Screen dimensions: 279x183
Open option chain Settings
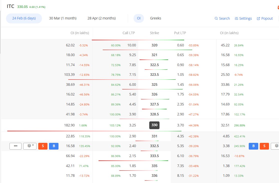click(x=243, y=18)
